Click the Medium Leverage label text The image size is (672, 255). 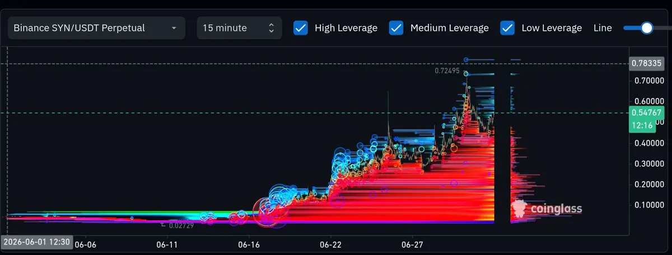450,27
